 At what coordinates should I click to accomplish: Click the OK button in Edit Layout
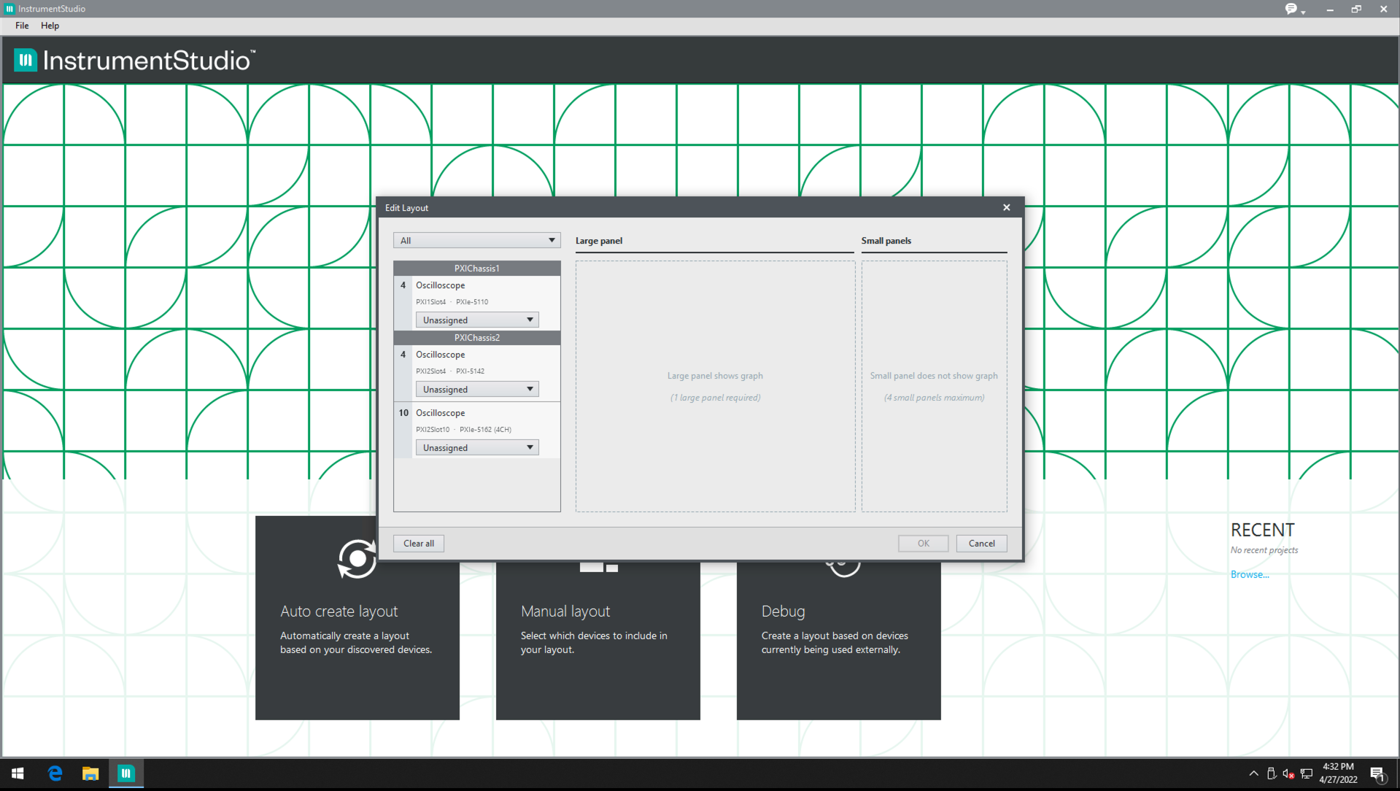[923, 544]
